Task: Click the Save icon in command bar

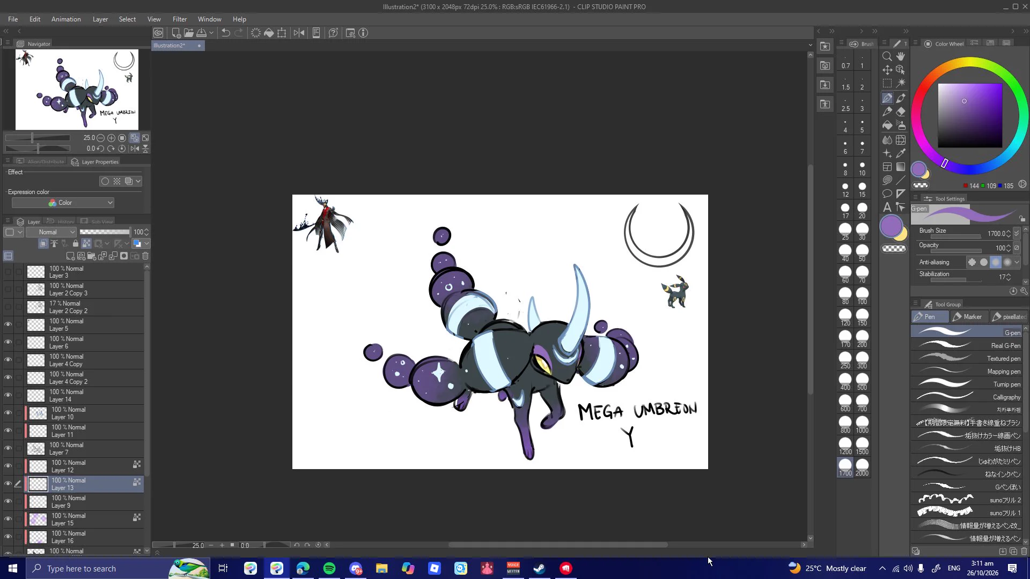Action: [201, 33]
